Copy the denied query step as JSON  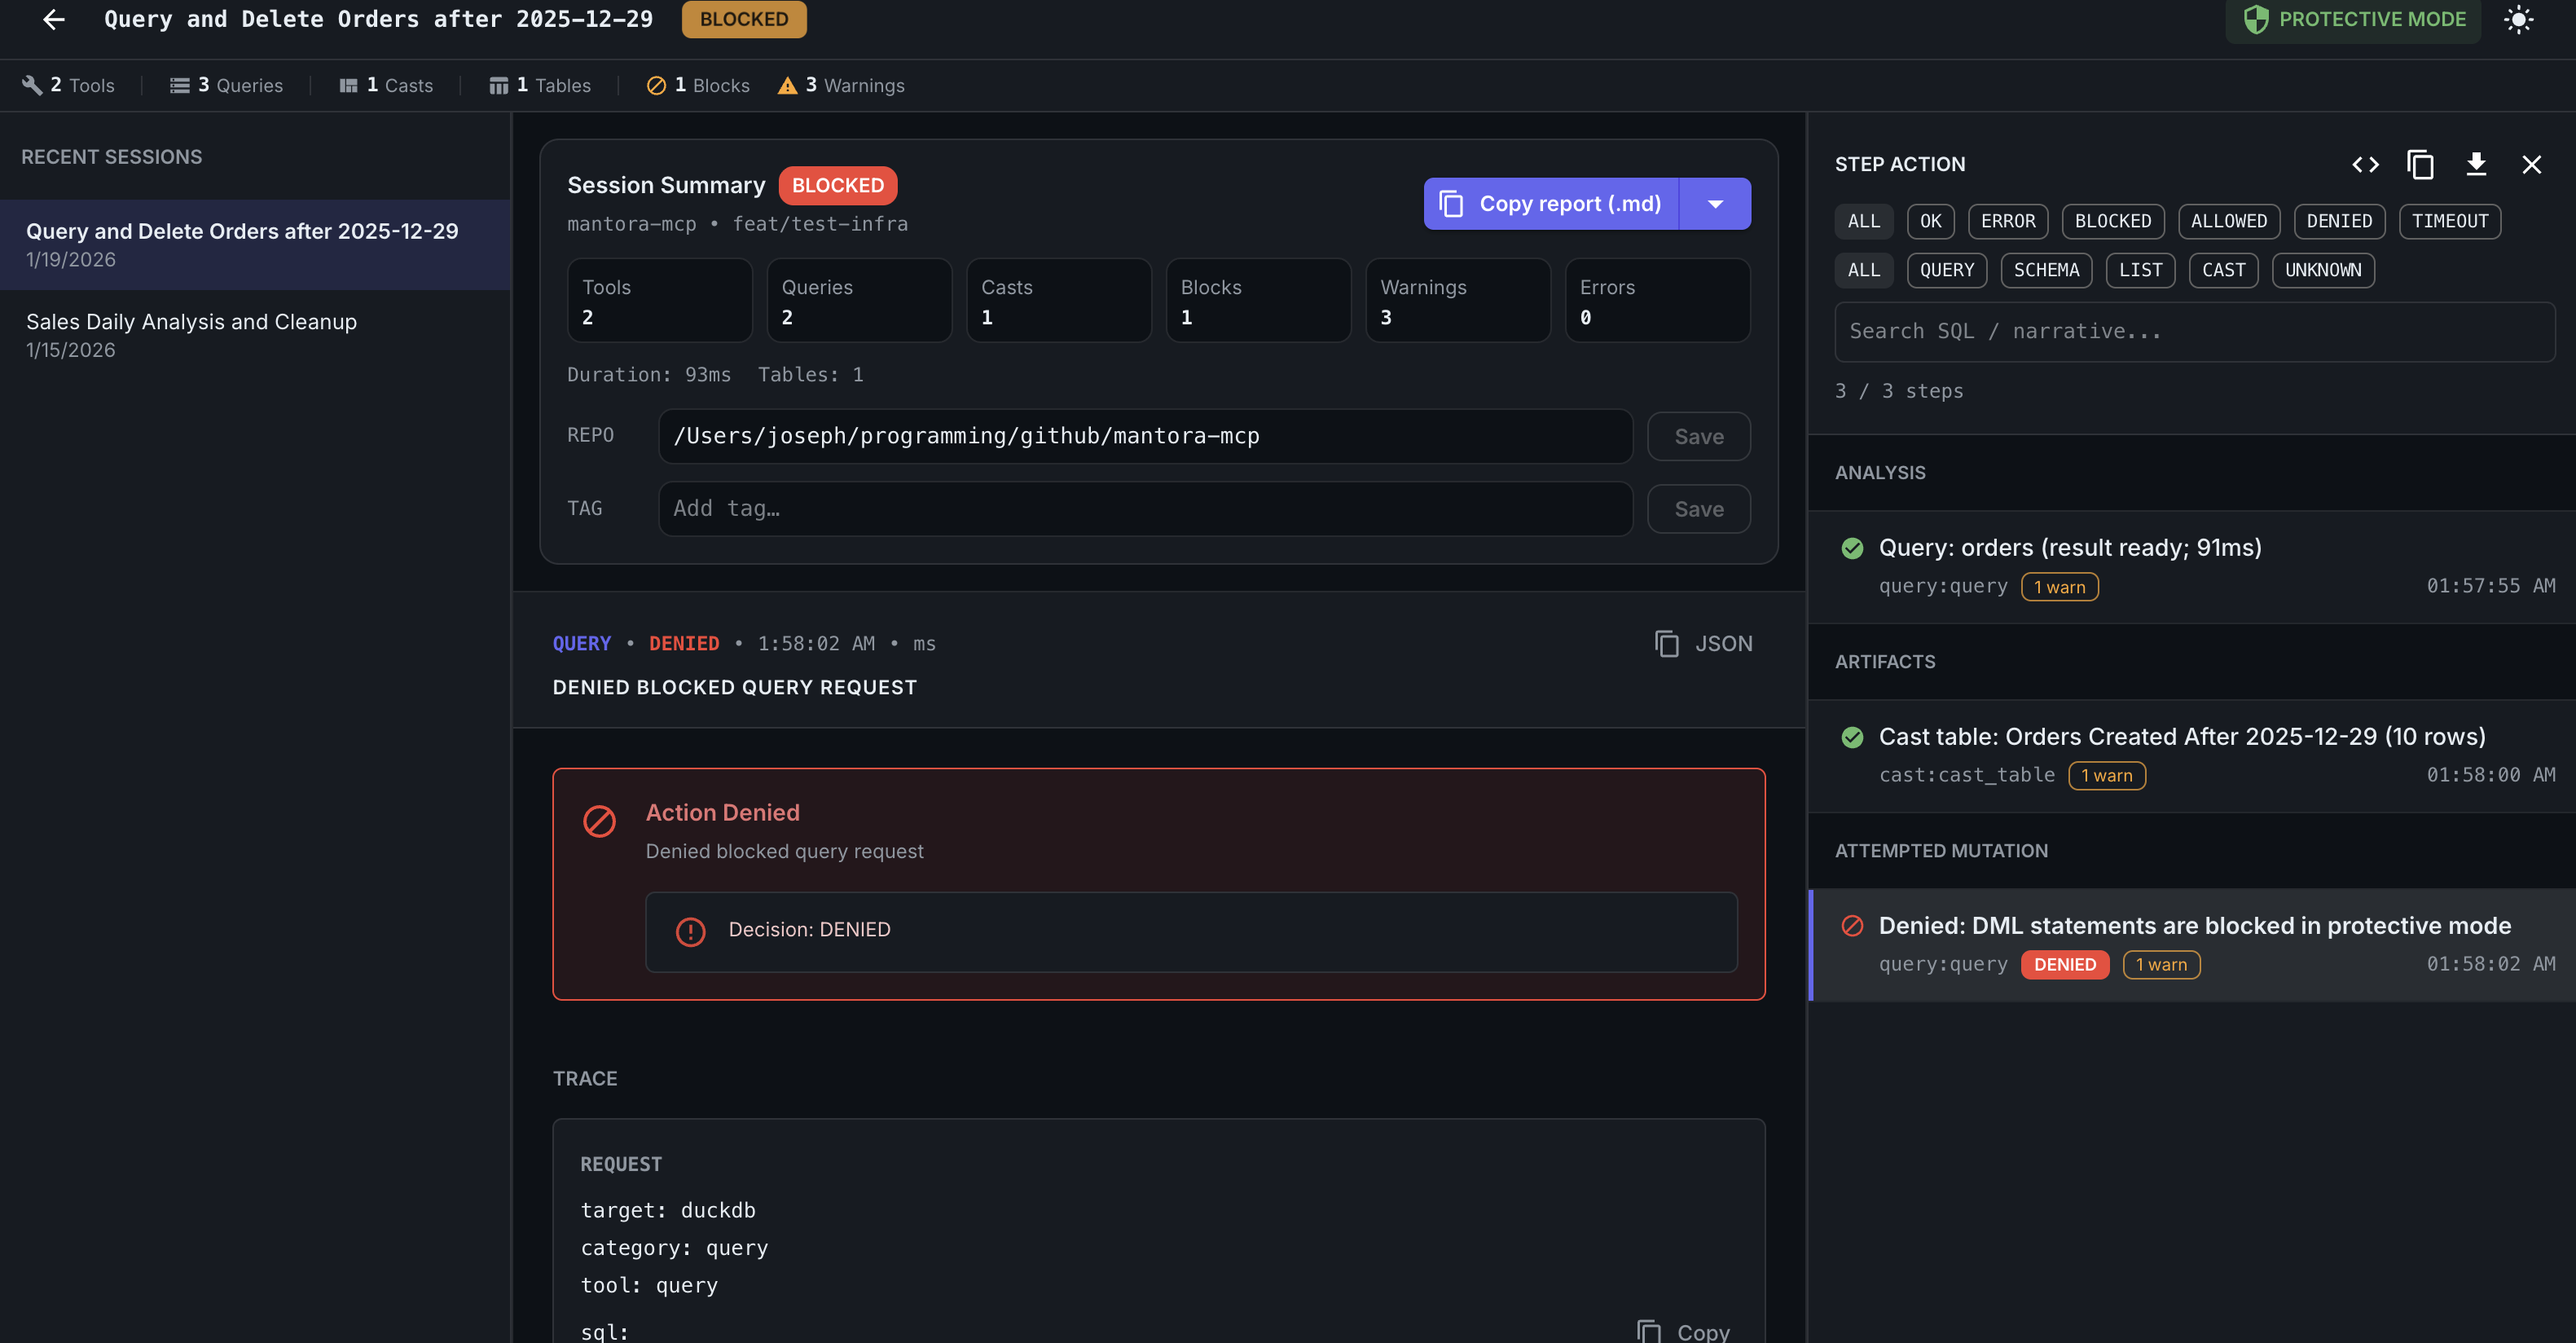tap(1703, 643)
